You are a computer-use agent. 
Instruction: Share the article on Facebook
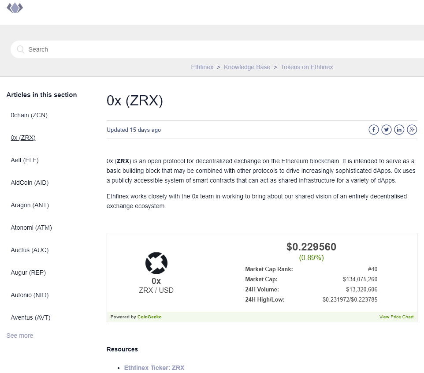click(x=373, y=129)
